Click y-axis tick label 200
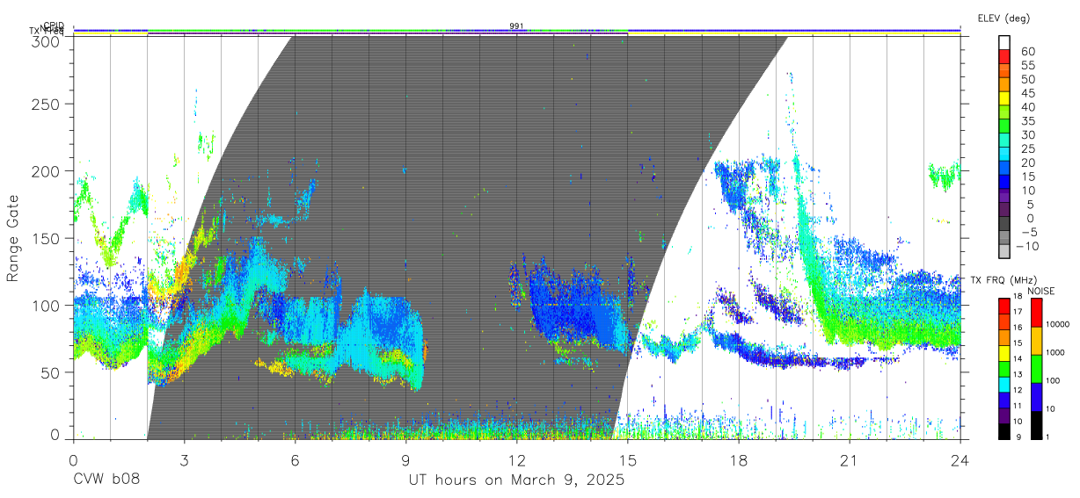Viewport: 1080px width, 498px height. coord(47,171)
